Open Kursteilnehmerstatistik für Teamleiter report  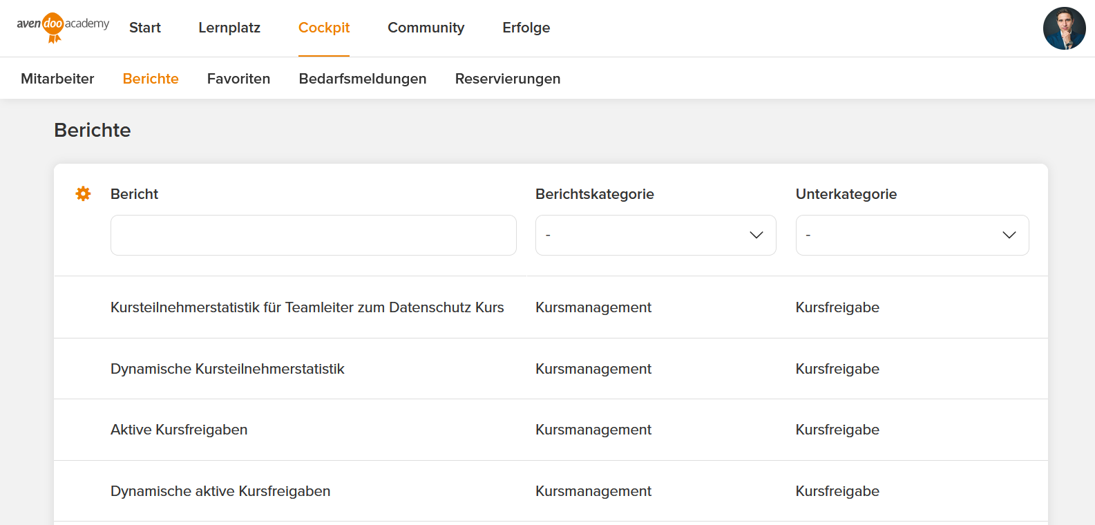307,307
